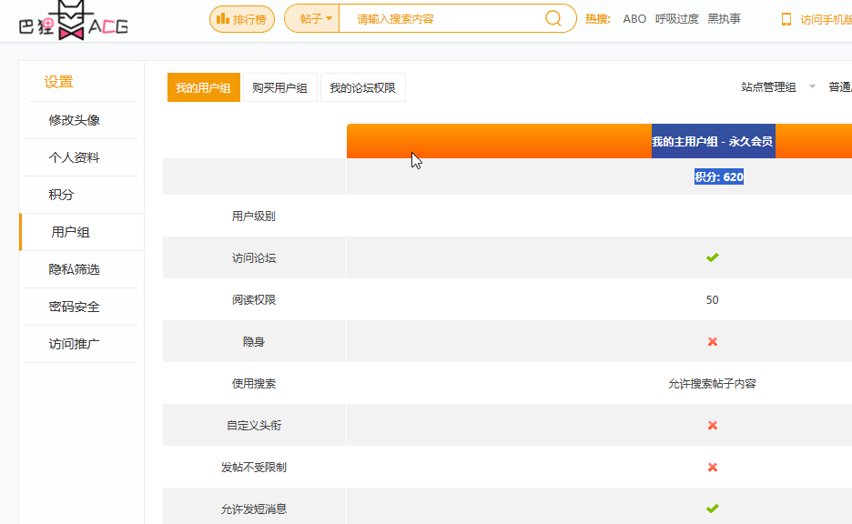Open hot search term 呼吸过度
The height and width of the screenshot is (524, 852).
coord(676,19)
